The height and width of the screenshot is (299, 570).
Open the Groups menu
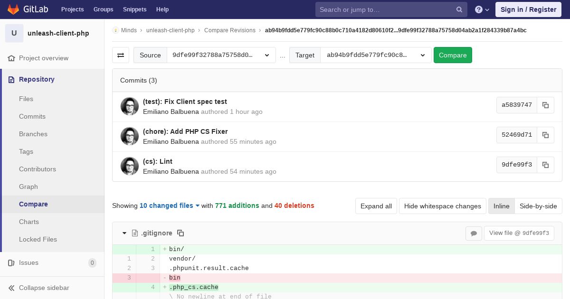click(x=104, y=9)
